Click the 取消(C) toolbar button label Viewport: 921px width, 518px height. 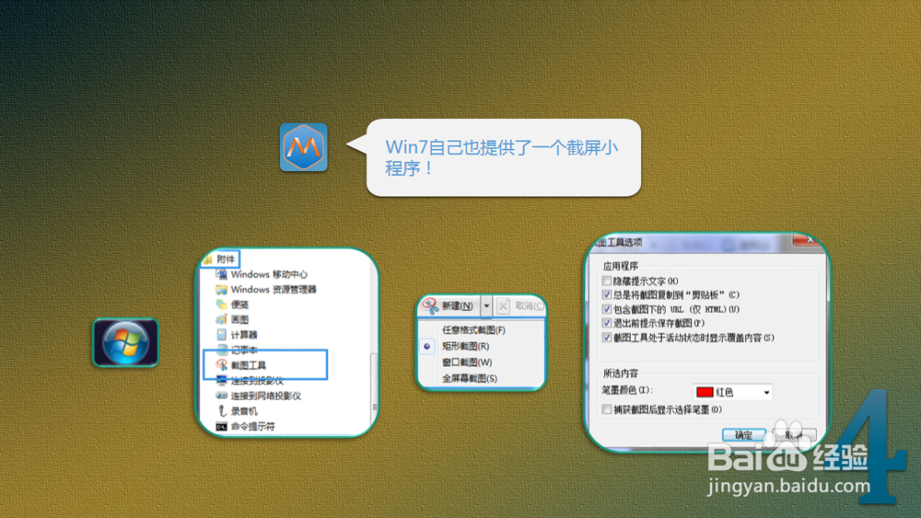point(529,305)
